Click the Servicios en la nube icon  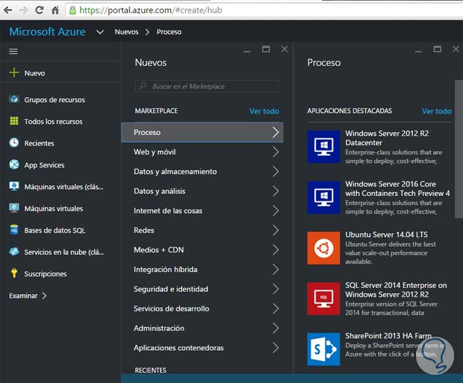(14, 252)
